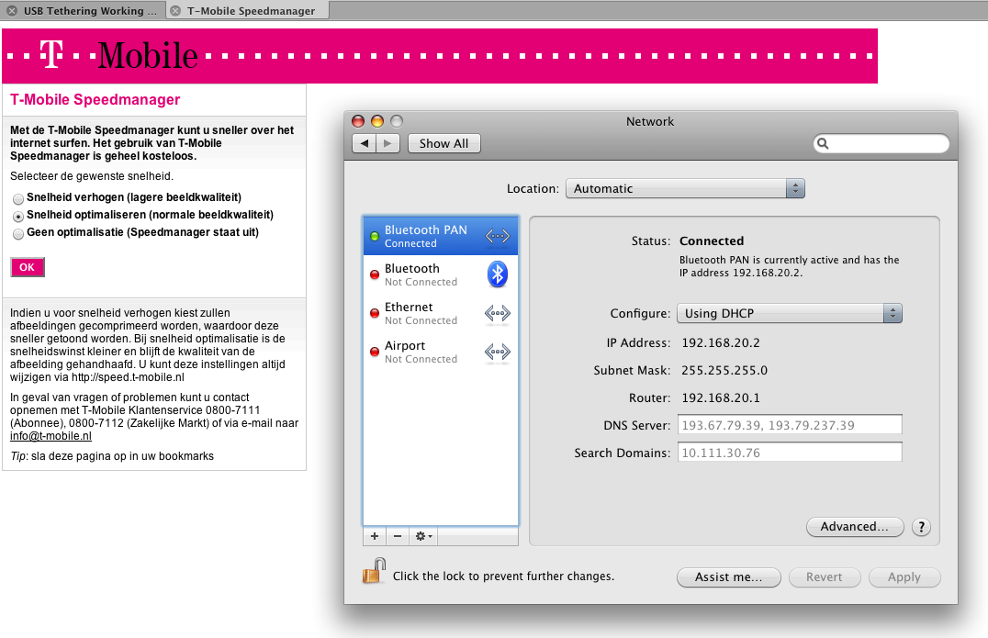Add a service with the plus button

point(375,536)
